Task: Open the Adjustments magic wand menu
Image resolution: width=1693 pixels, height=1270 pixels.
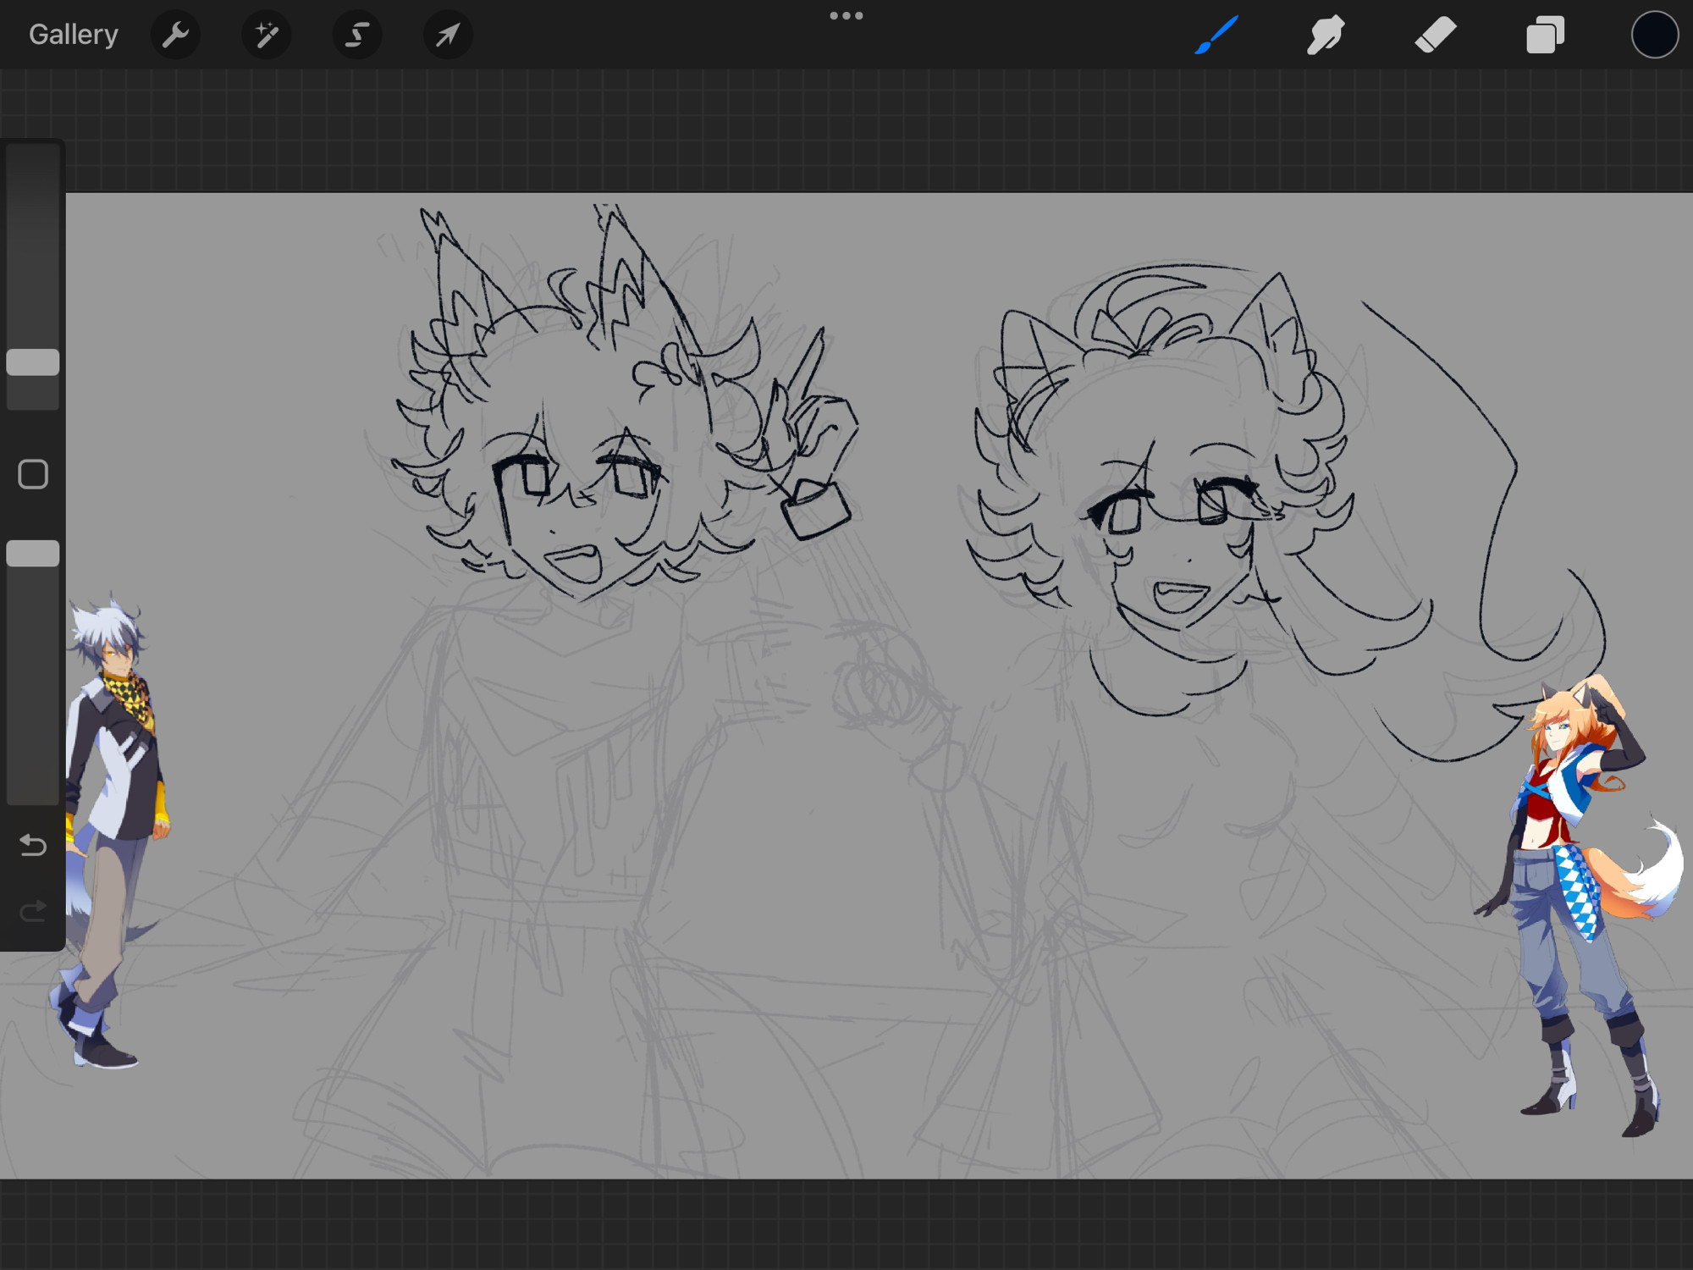Action: (267, 35)
